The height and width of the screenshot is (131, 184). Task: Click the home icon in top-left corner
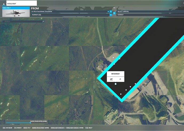[x=3, y=4]
